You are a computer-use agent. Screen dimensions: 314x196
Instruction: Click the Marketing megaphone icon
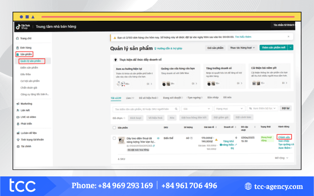click(17, 104)
